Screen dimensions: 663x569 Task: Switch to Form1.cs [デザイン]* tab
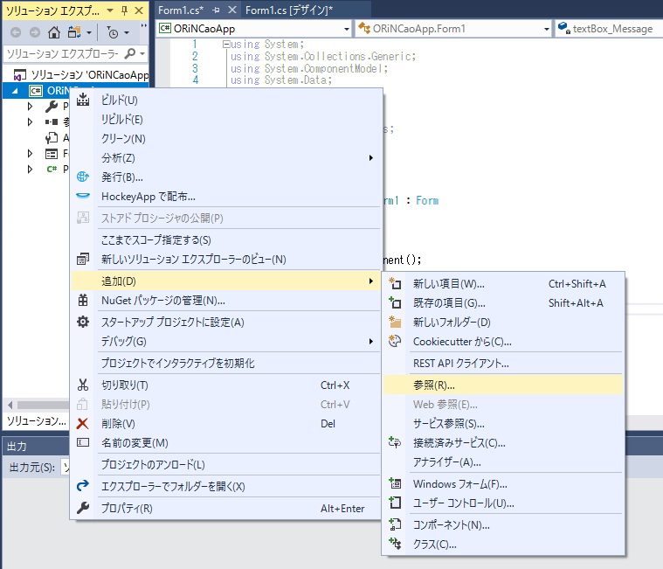point(289,10)
